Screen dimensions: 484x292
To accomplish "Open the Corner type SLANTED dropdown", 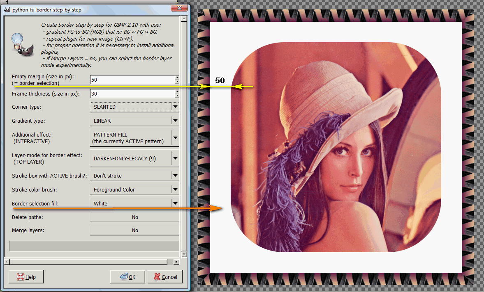I will (x=134, y=107).
